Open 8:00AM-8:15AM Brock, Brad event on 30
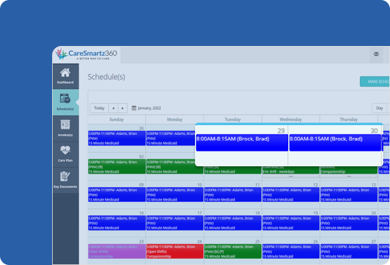Screen dimensions: 390x265 point(335,143)
